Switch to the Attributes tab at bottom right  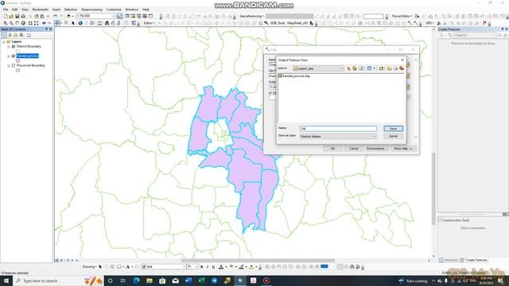449,260
